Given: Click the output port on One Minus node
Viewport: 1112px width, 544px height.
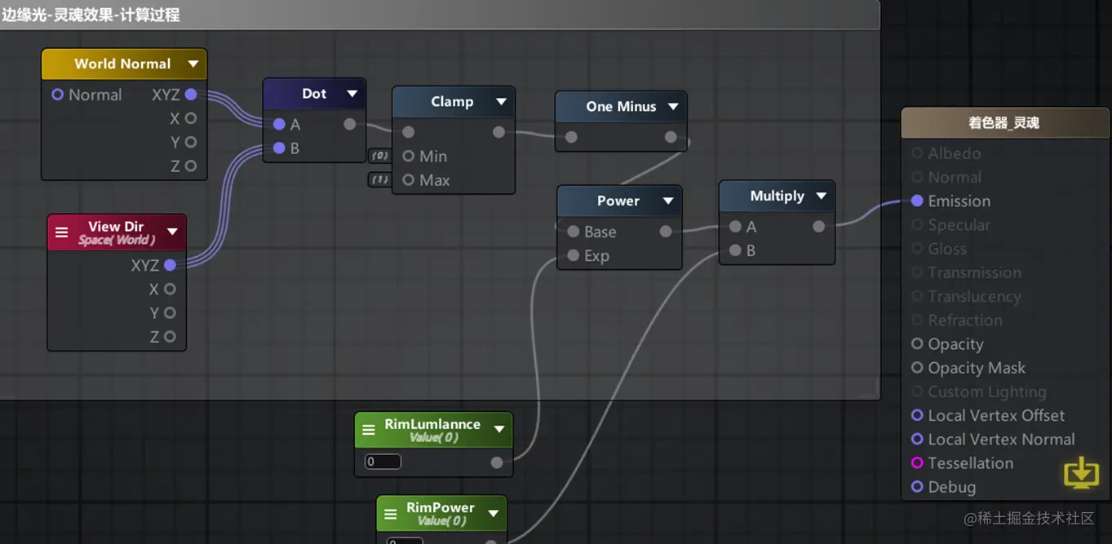Looking at the screenshot, I should click(x=671, y=137).
